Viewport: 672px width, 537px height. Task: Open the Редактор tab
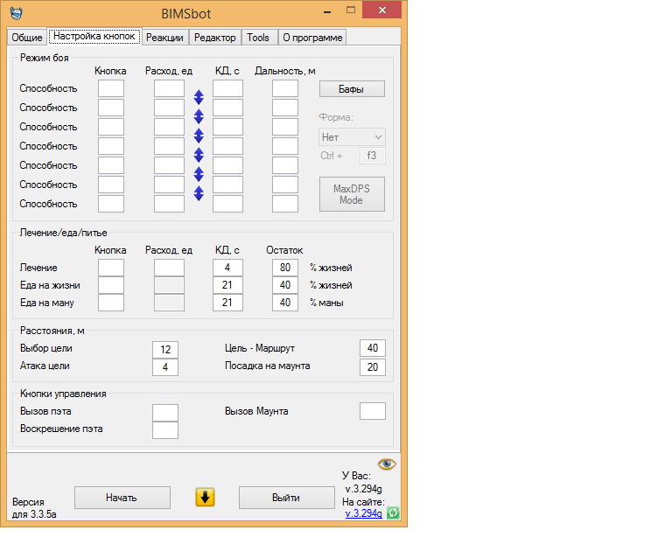click(x=214, y=38)
